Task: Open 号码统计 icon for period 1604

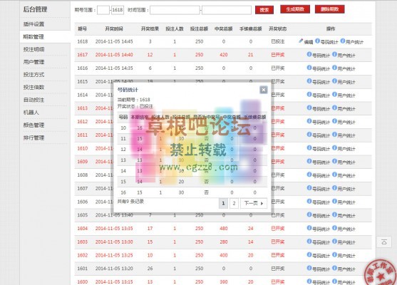Action: [309, 228]
